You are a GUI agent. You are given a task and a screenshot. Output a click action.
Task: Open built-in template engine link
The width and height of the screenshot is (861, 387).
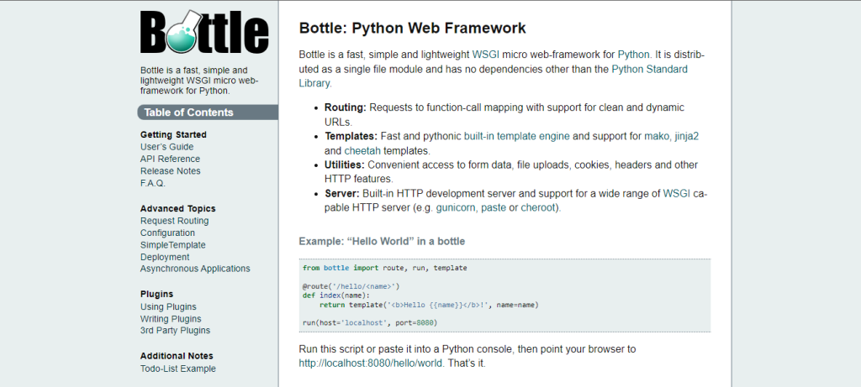tap(517, 136)
